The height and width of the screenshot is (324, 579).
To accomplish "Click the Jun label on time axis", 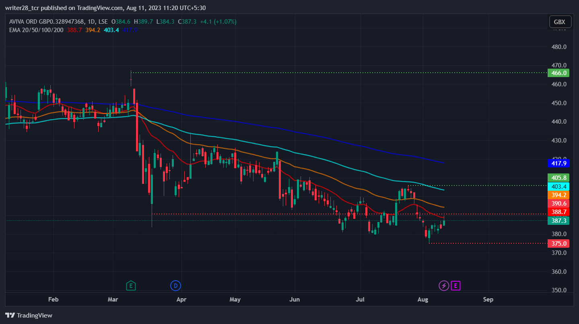I will point(295,299).
